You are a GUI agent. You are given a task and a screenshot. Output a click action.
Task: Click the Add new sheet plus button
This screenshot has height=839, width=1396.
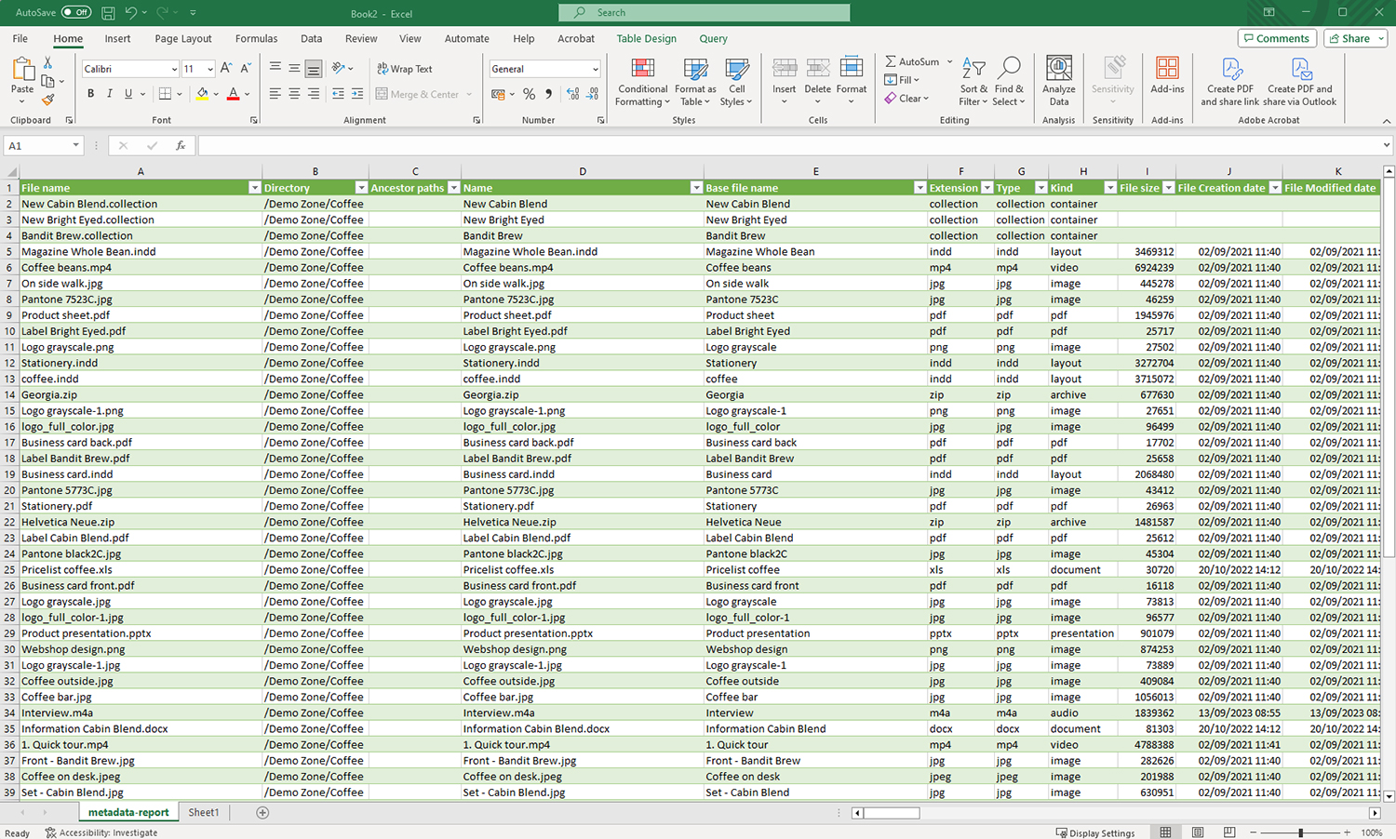pyautogui.click(x=262, y=813)
